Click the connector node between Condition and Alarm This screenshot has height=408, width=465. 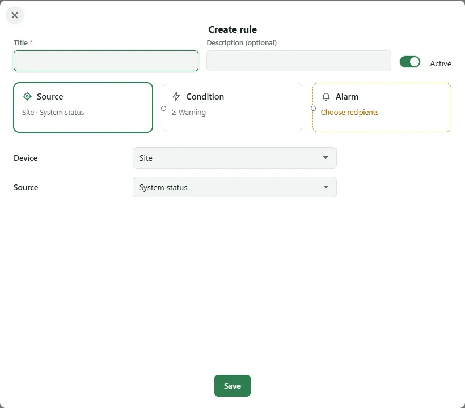(x=313, y=108)
